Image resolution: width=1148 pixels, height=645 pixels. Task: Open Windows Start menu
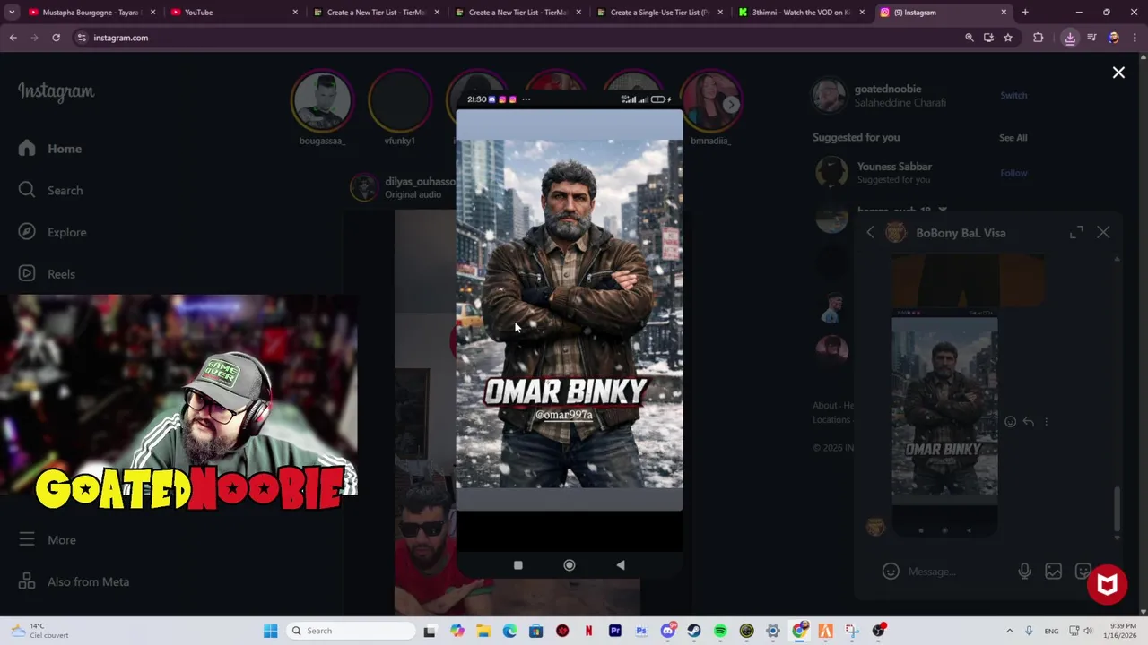pos(270,631)
